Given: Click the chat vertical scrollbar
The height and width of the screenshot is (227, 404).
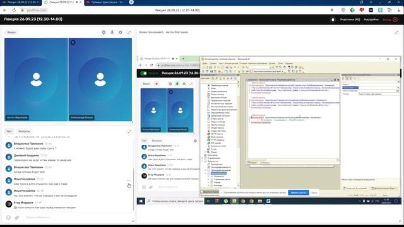Looking at the screenshot, I should tap(133, 189).
